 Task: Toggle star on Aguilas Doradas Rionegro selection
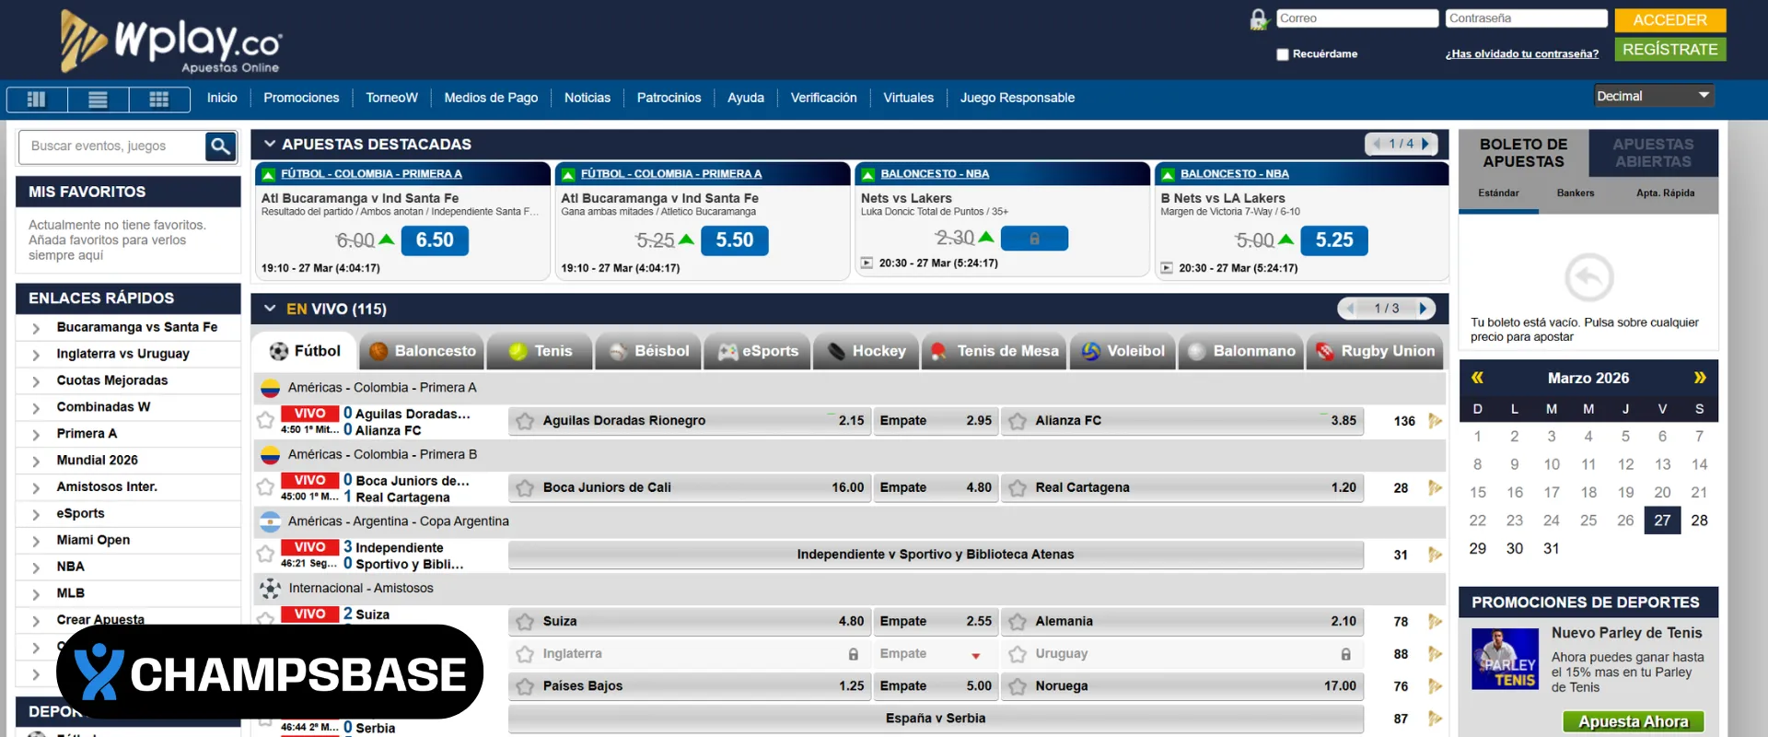tap(525, 421)
